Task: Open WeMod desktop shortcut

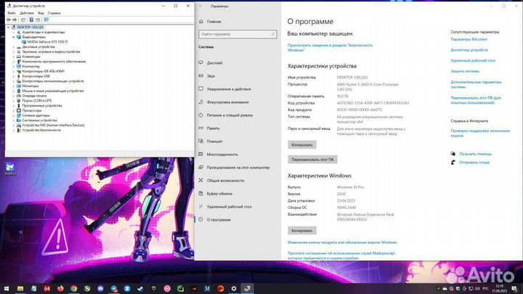Action: pyautogui.click(x=10, y=168)
